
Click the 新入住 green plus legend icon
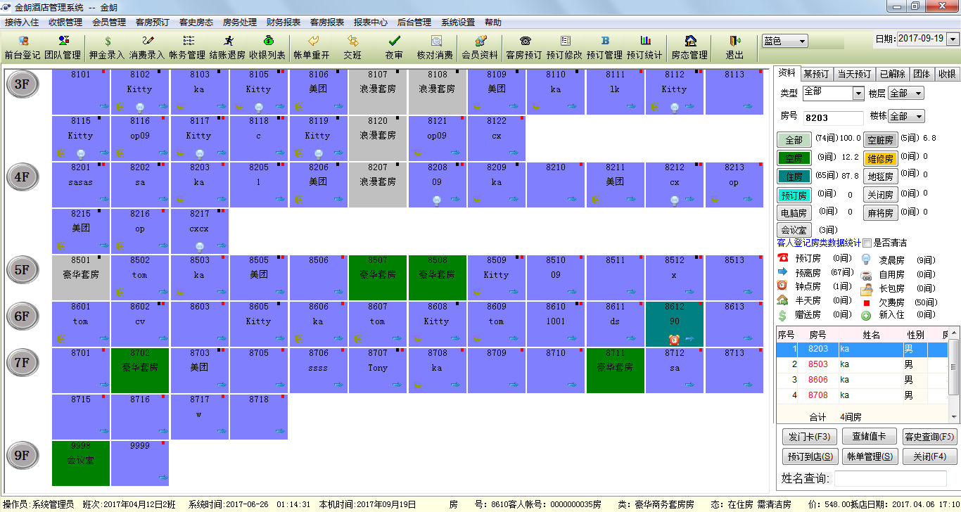click(x=866, y=316)
